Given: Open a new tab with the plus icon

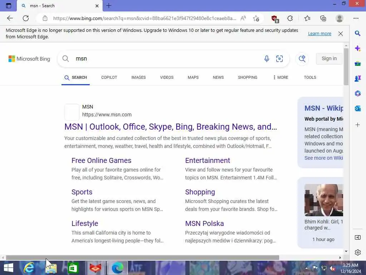Looking at the screenshot, I should click(x=109, y=6).
